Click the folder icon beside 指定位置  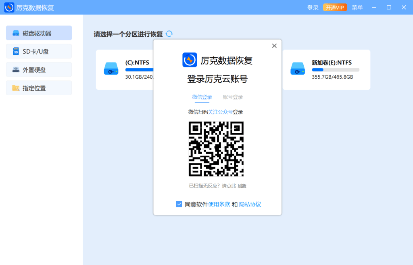pos(16,88)
